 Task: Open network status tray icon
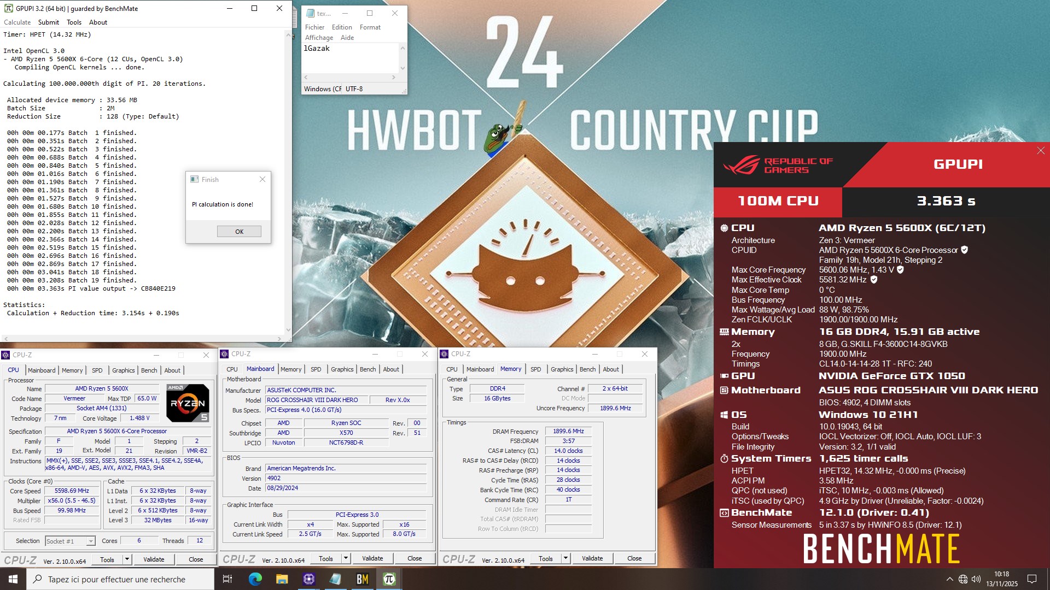click(963, 579)
